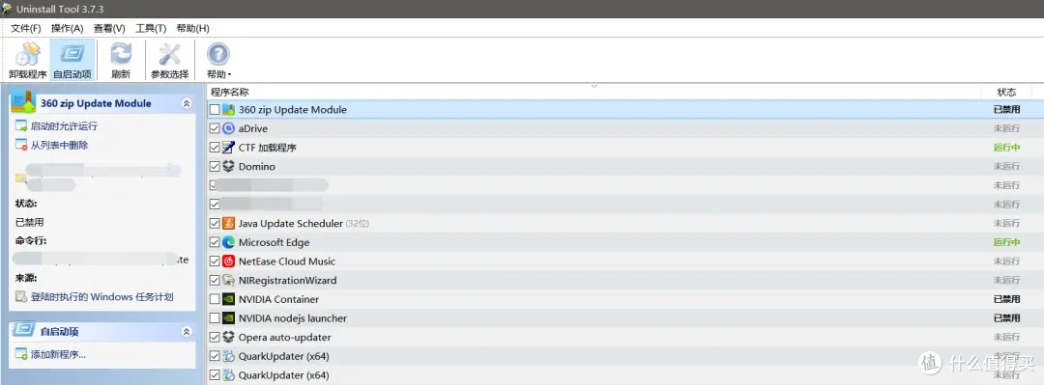Image resolution: width=1044 pixels, height=385 pixels.
Task: Collapse the 360 zip Update Module panel
Action: pos(187,103)
